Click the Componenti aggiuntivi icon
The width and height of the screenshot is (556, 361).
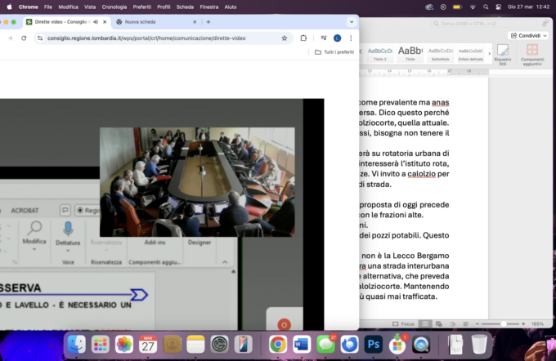[x=532, y=53]
